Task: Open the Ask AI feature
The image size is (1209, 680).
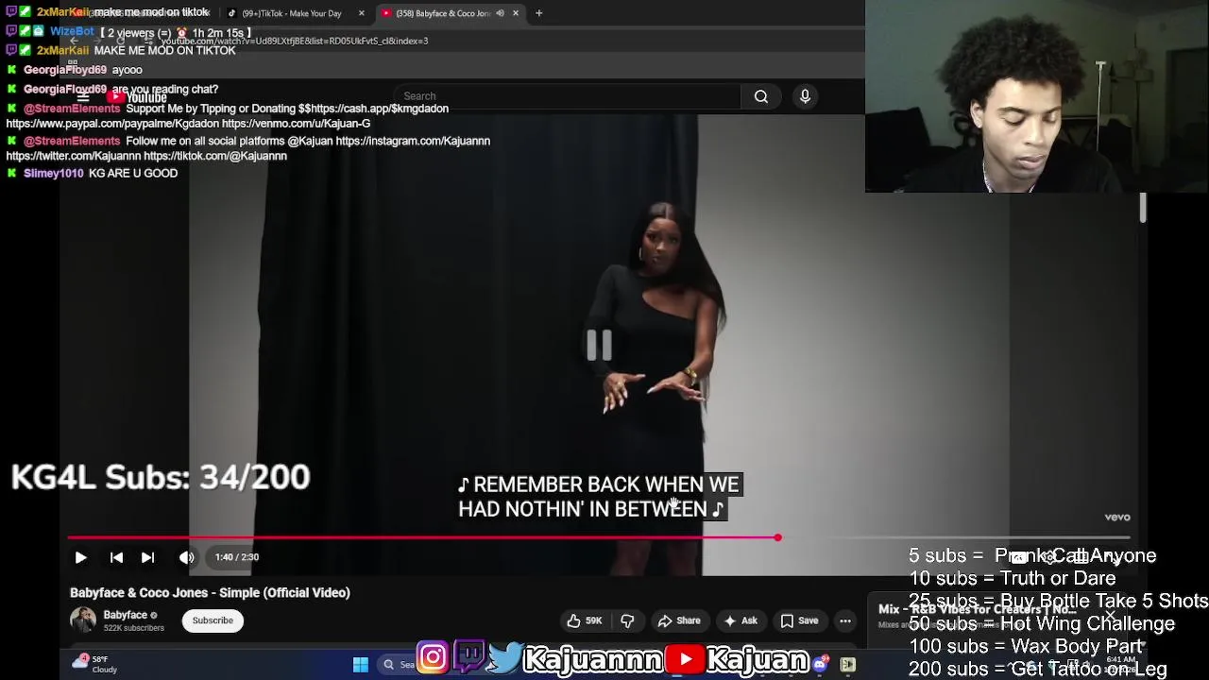Action: (x=741, y=620)
